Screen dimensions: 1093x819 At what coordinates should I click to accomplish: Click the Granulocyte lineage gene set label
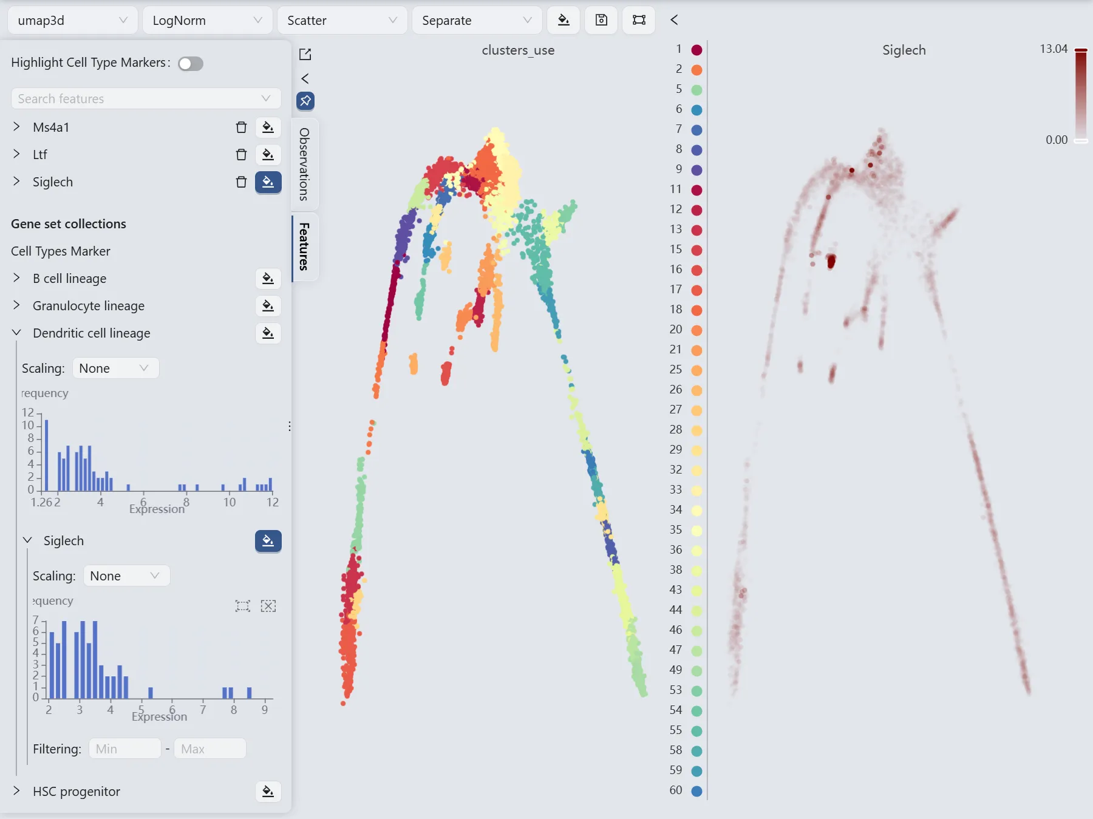[x=89, y=306]
